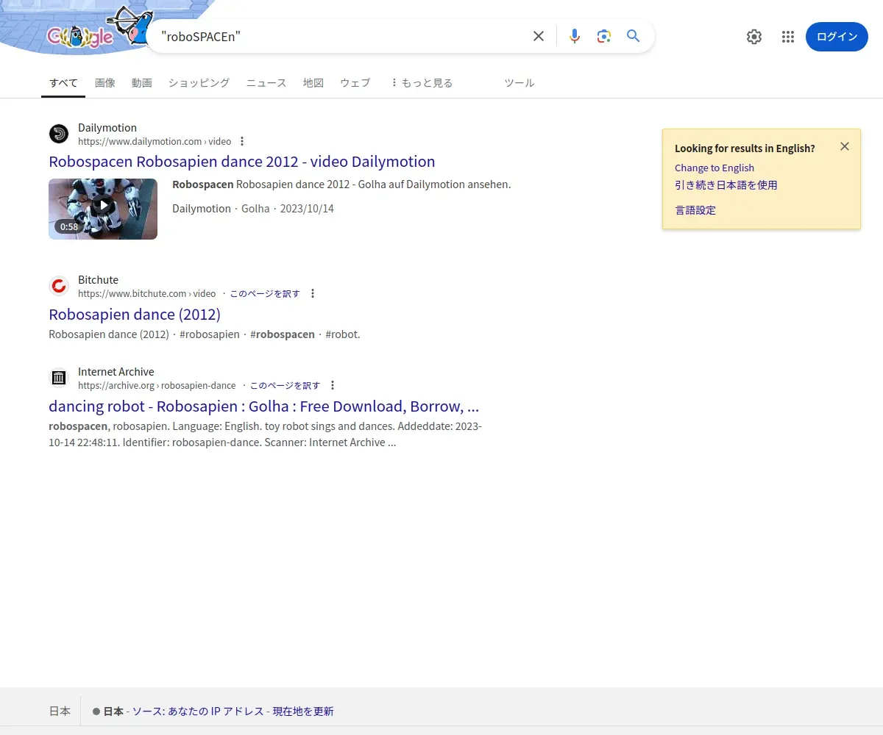The height and width of the screenshot is (735, 883).
Task: Click the ログイン button
Action: tap(837, 37)
